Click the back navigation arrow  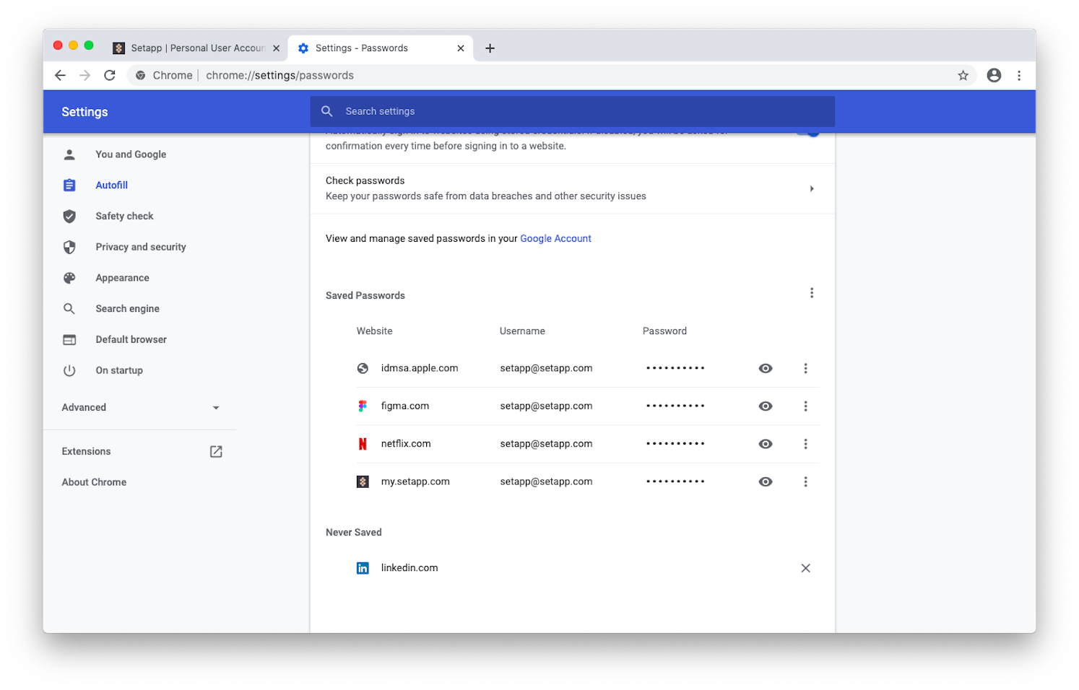[x=60, y=75]
